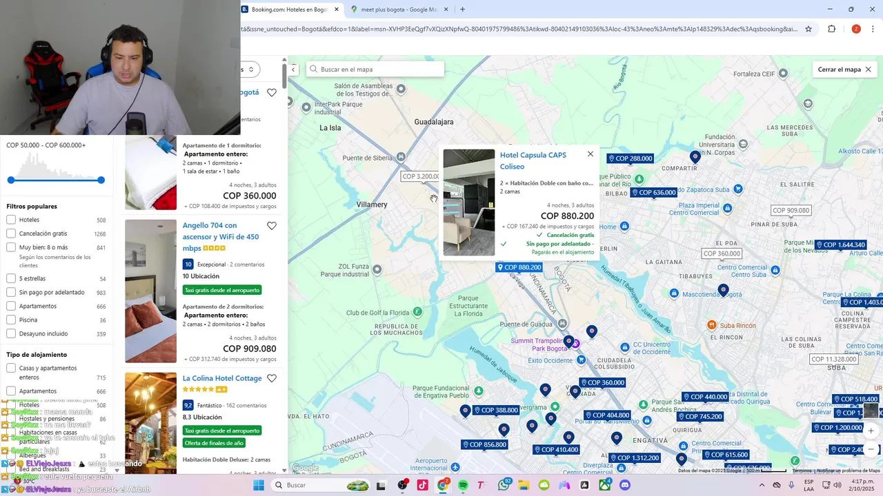Switch to the meet plus bogota Google Maps tab
Image resolution: width=883 pixels, height=496 pixels.
pos(400,10)
